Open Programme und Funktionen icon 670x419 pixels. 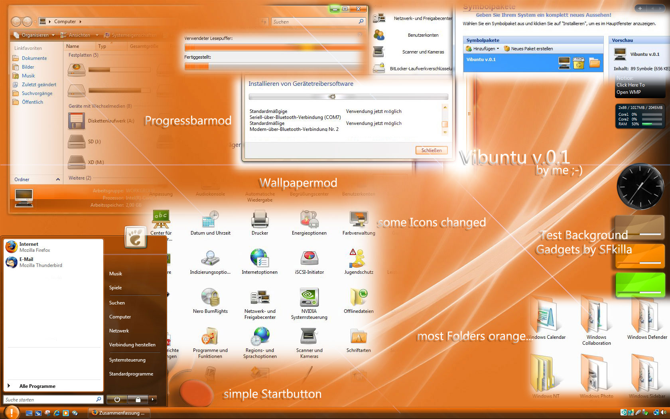[210, 343]
